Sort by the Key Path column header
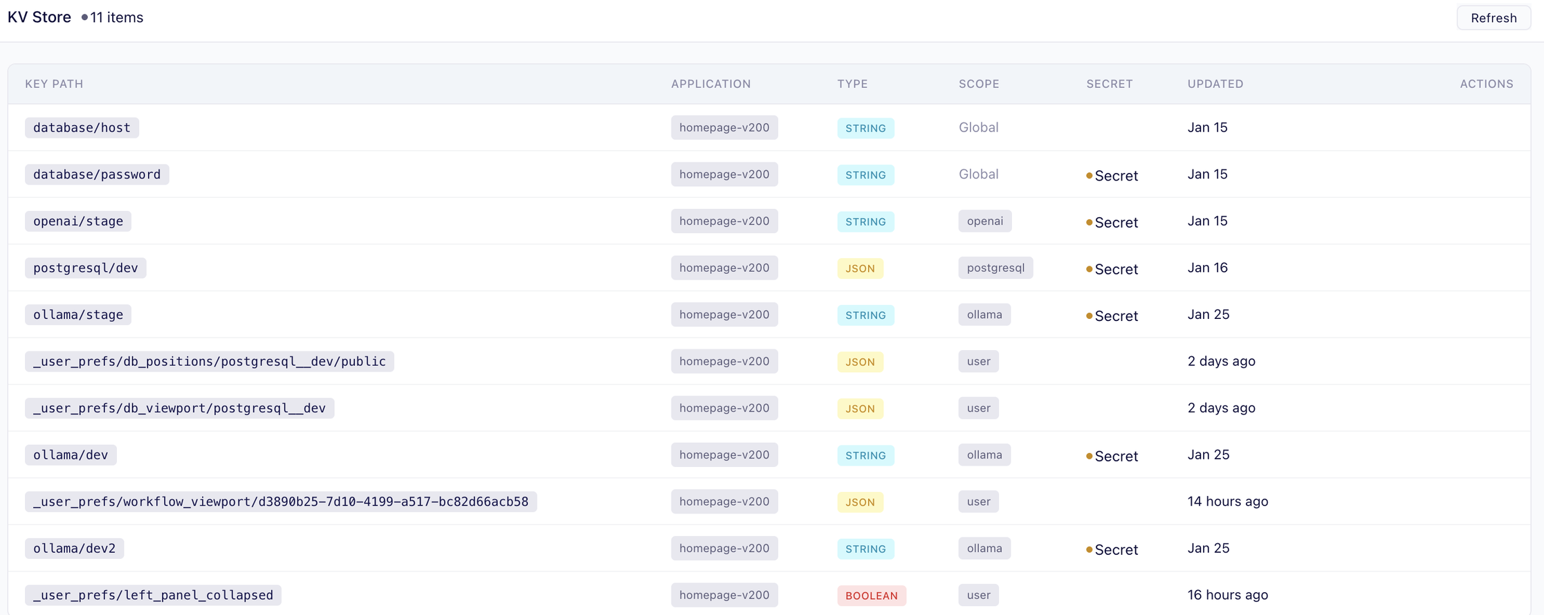 [54, 84]
